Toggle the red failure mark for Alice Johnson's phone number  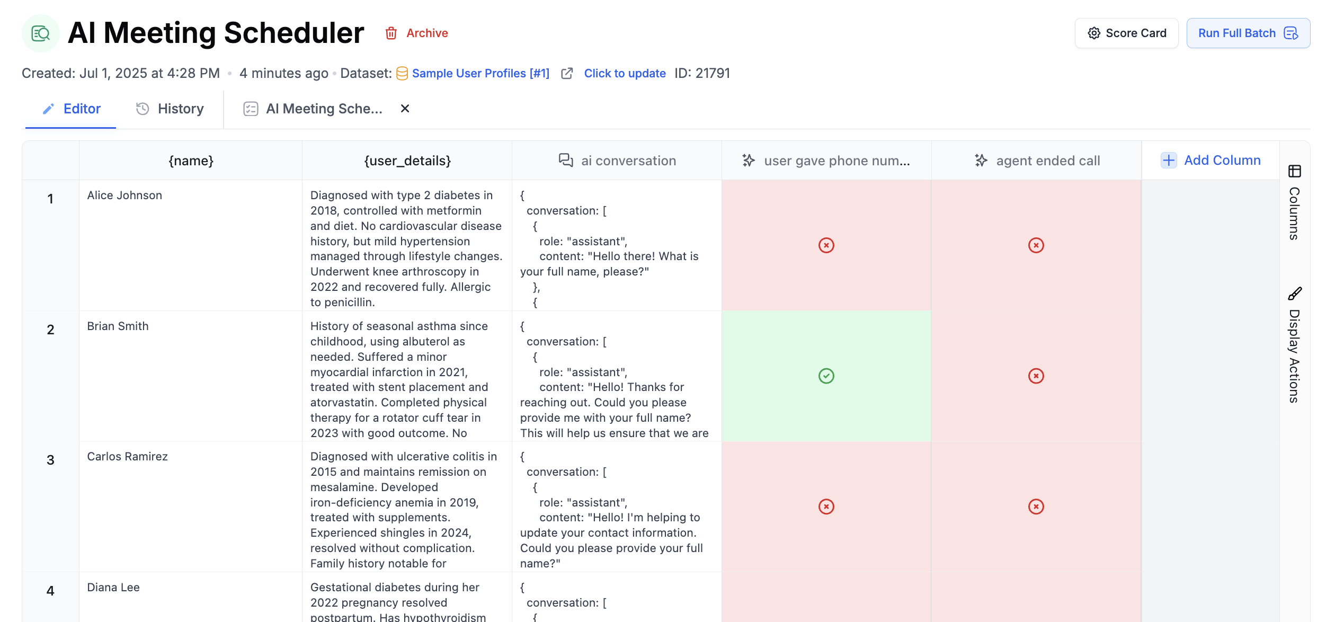tap(826, 245)
